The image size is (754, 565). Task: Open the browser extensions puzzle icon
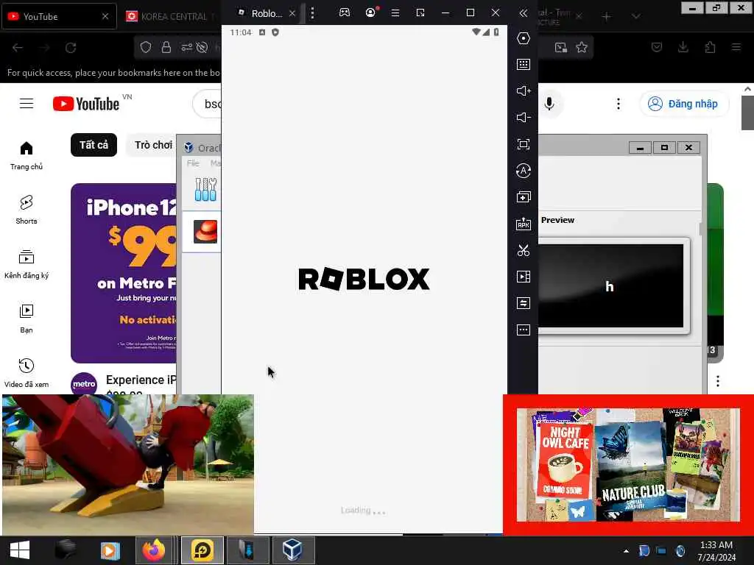click(x=710, y=47)
